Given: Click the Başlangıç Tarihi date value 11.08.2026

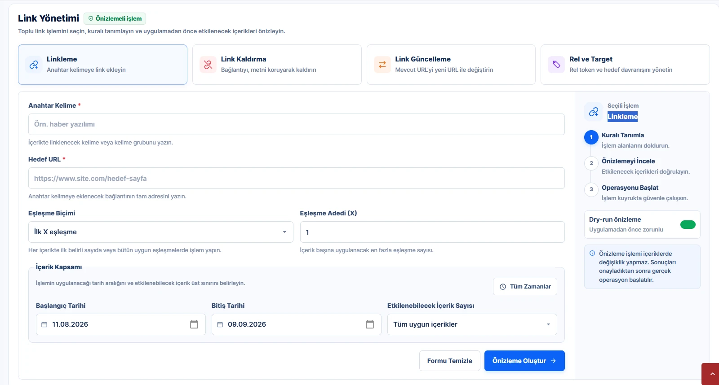Looking at the screenshot, I should (x=70, y=324).
